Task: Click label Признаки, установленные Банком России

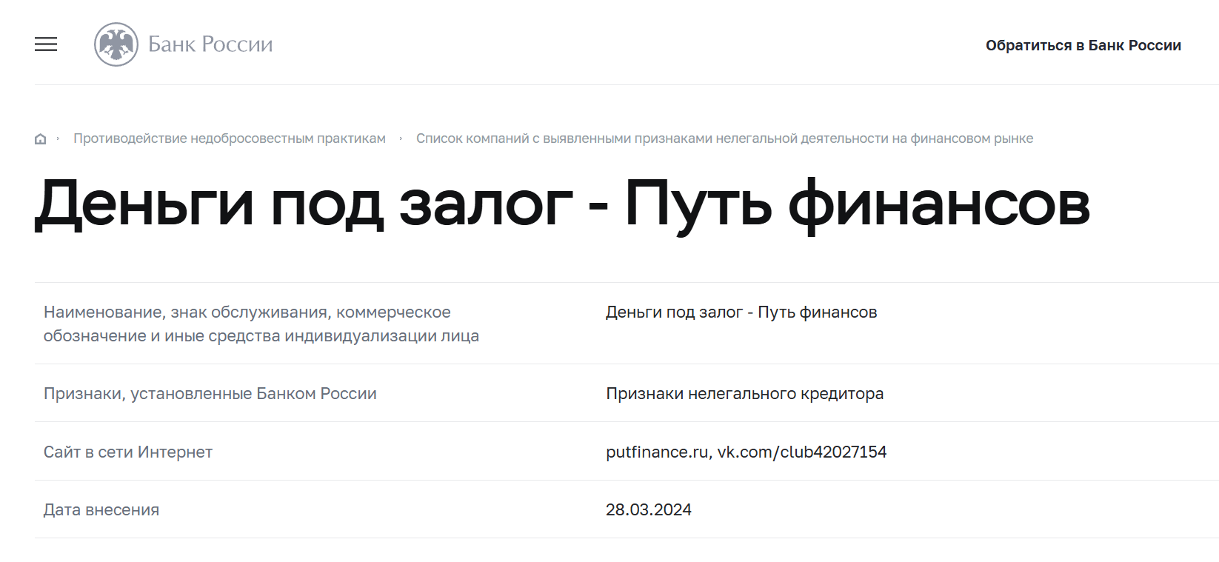Action: pyautogui.click(x=210, y=394)
